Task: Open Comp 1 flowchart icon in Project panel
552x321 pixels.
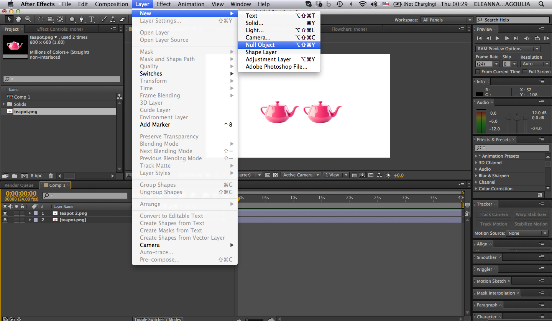Action: (119, 97)
